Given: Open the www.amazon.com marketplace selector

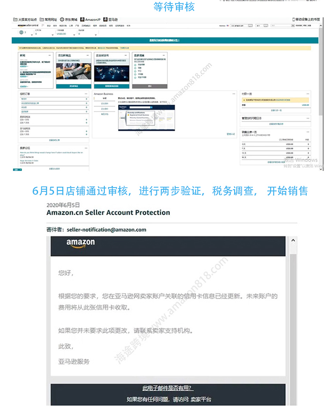Looking at the screenshot, I should tap(241, 26).
